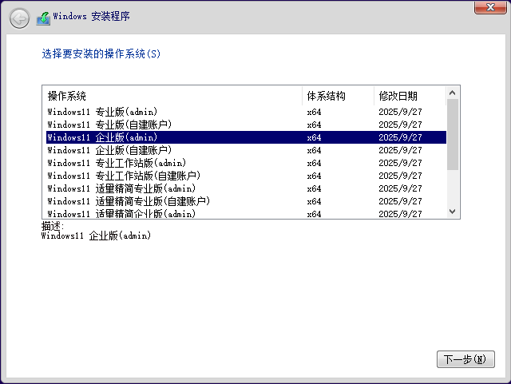Viewport: 511px width, 384px height.
Task: Select Windows11 适量精简专业版(自建账户)
Action: [129, 201]
